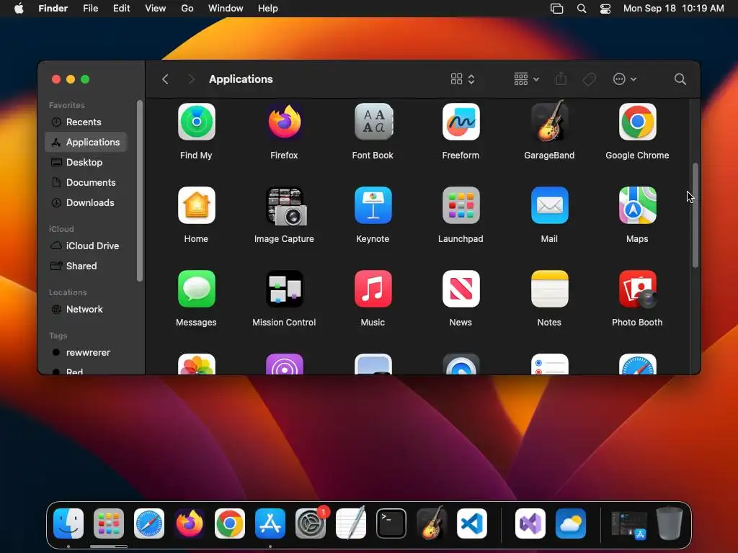Select the Mission Control application icon
The height and width of the screenshot is (553, 738).
click(284, 289)
